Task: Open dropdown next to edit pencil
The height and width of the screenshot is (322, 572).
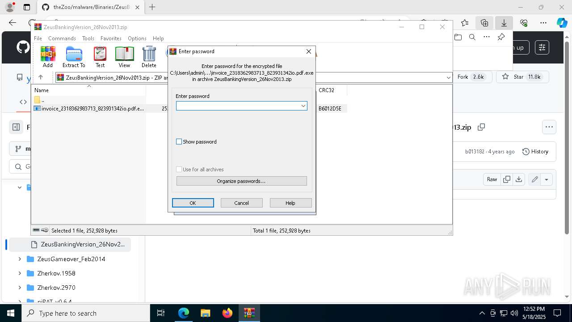Action: [547, 179]
